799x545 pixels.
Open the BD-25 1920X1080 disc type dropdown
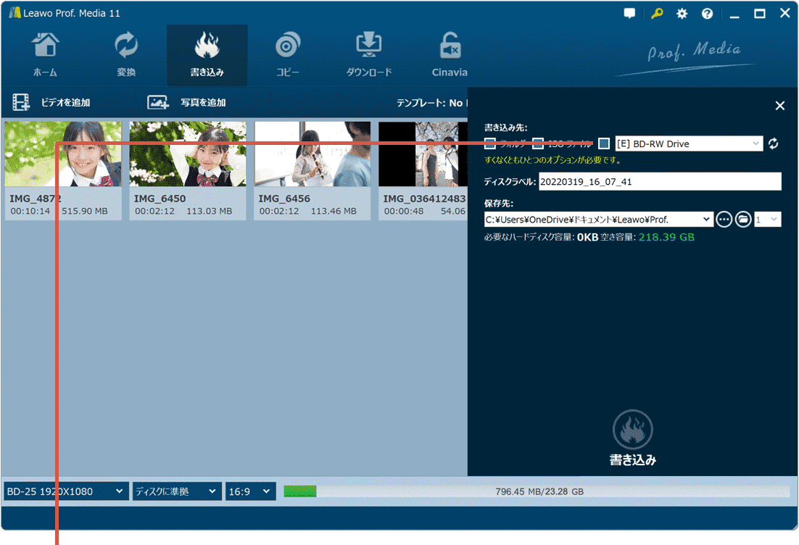pyautogui.click(x=66, y=491)
